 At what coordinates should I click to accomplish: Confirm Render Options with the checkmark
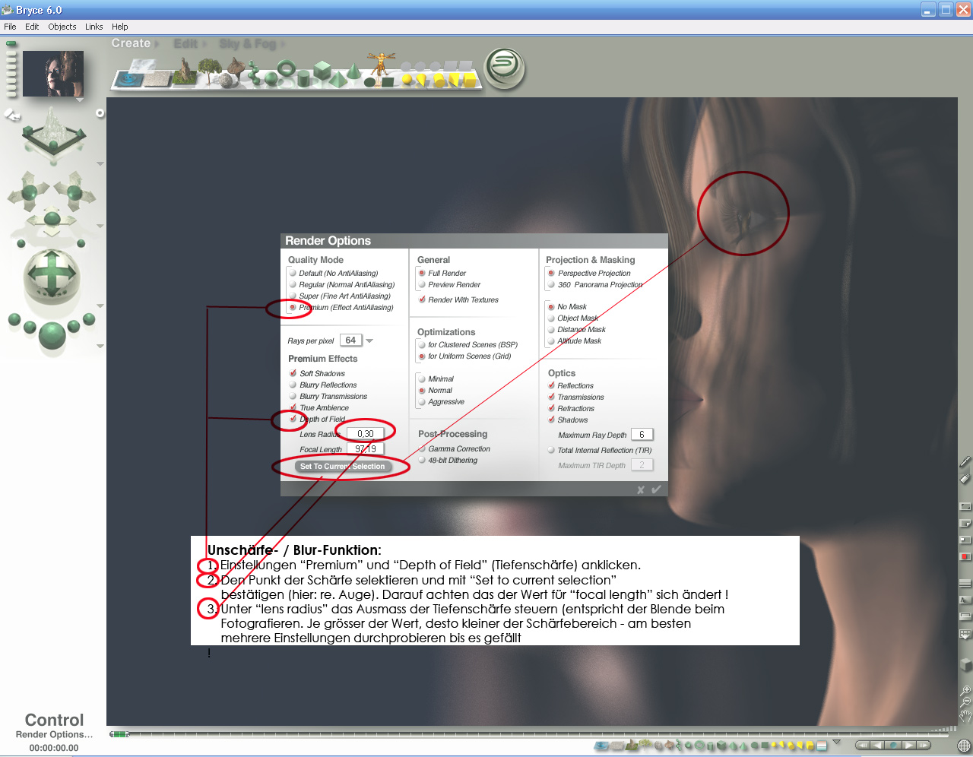(x=656, y=489)
